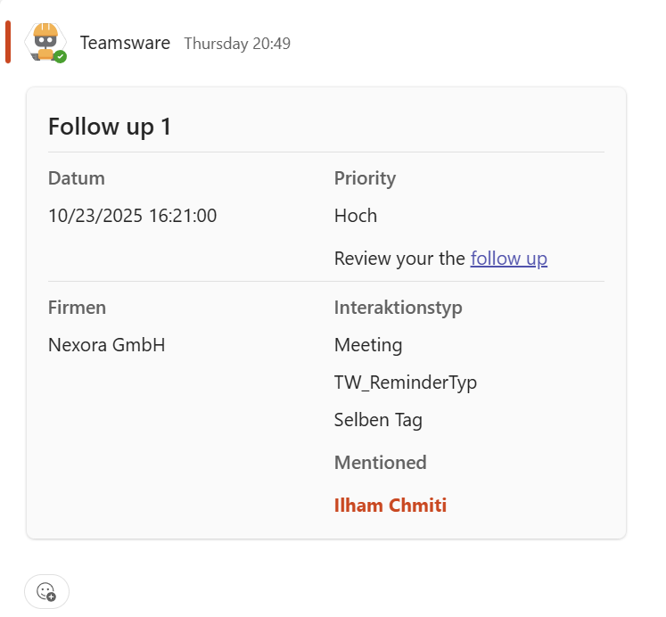Click the Interaktionstyp field label
This screenshot has height=617, width=666.
pos(398,308)
